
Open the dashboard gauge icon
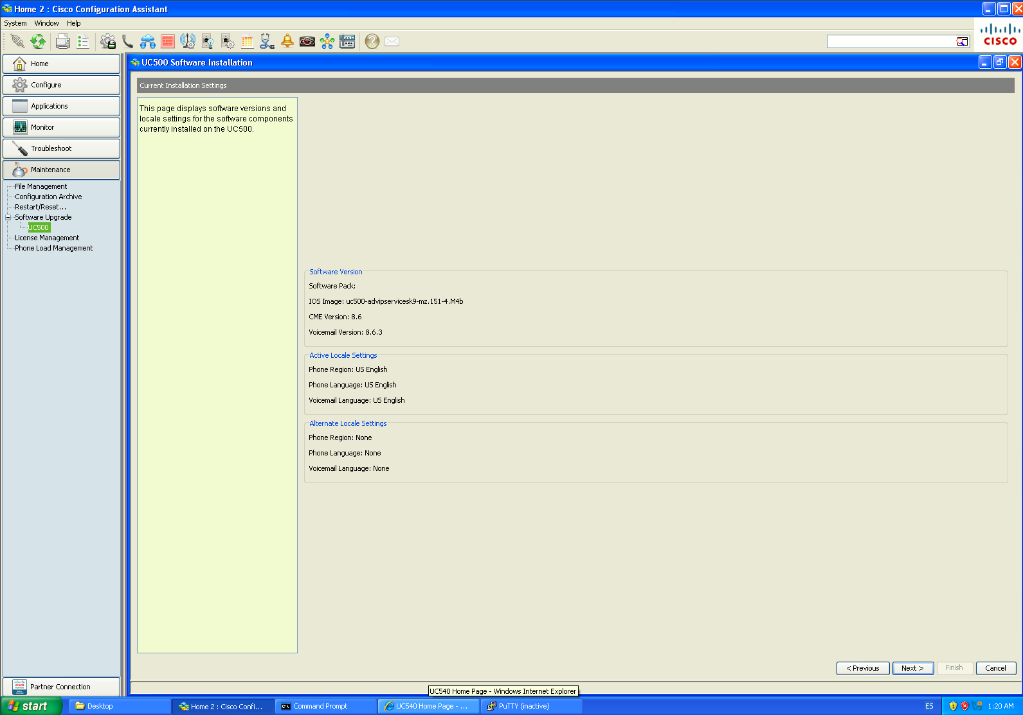[x=307, y=42]
